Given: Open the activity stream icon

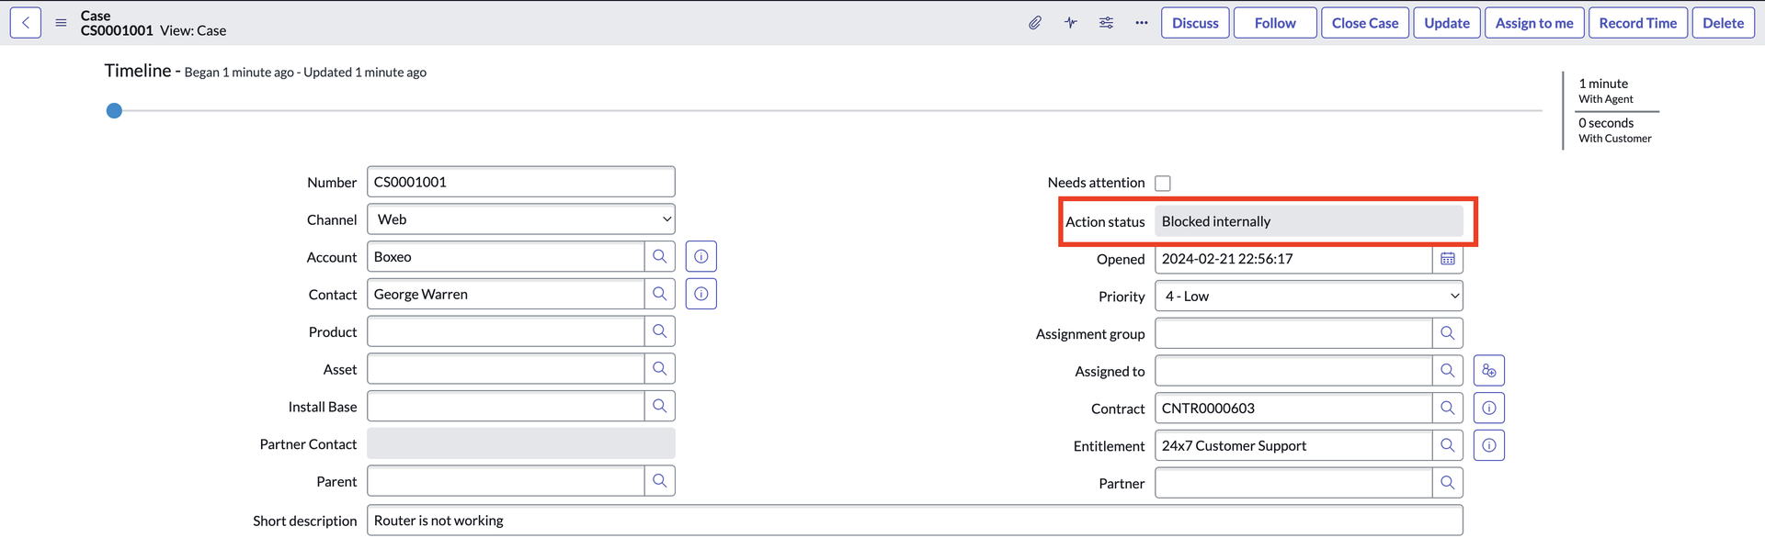Looking at the screenshot, I should (1071, 23).
